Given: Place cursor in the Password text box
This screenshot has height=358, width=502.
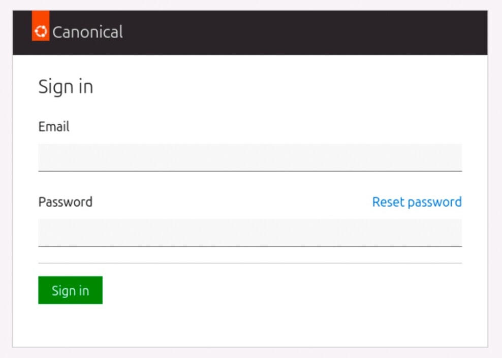Looking at the screenshot, I should 249,233.
